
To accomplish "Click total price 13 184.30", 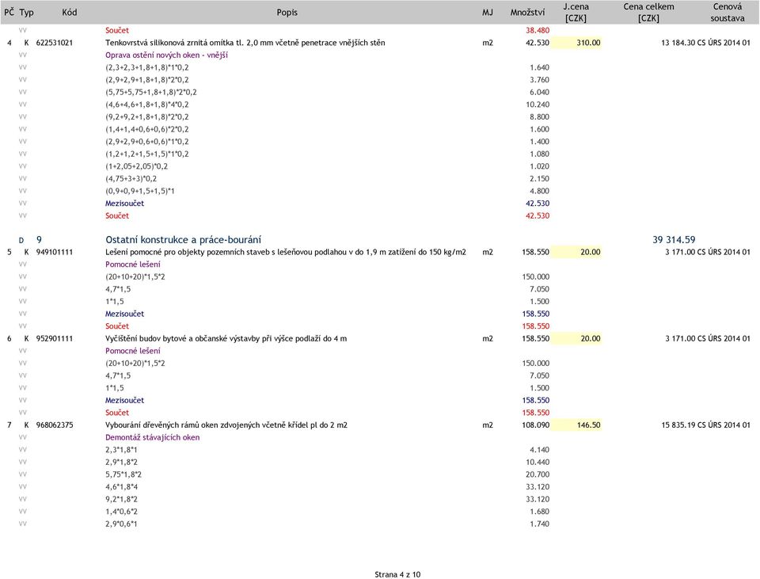I will pos(678,43).
